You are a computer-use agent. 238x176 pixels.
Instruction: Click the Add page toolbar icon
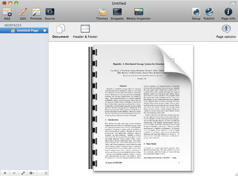click(x=7, y=14)
